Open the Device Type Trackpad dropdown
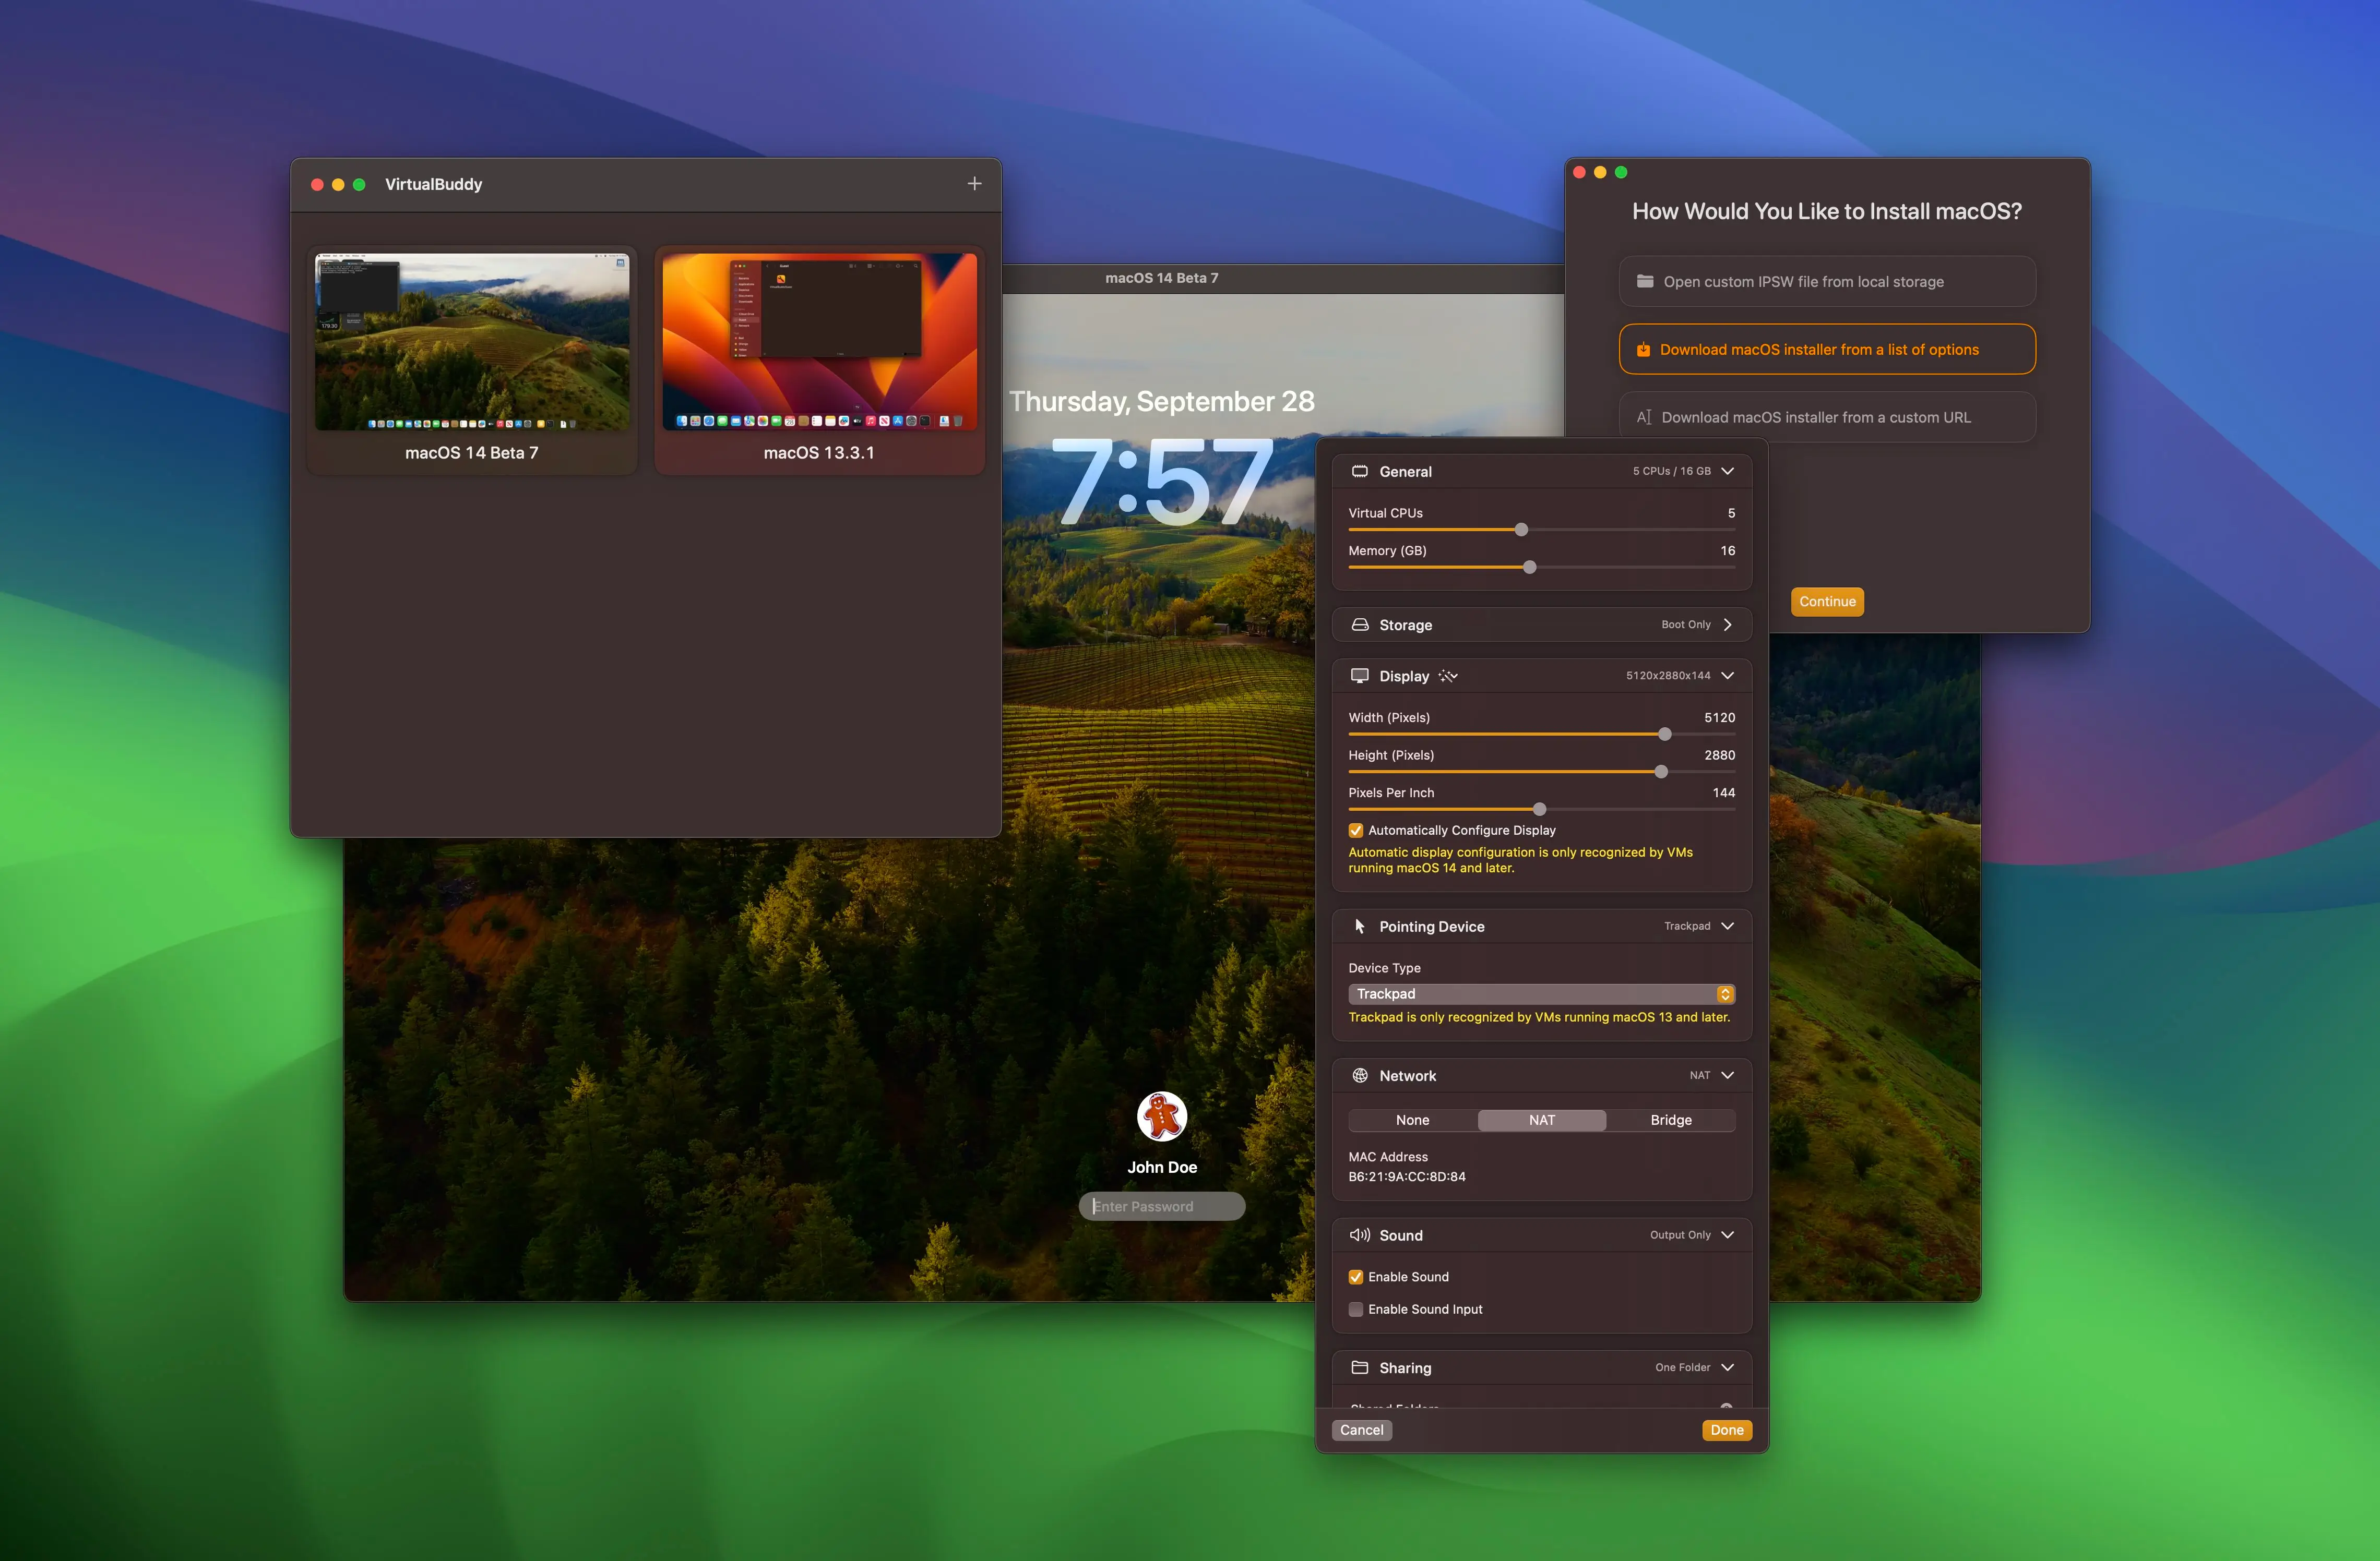The width and height of the screenshot is (2380, 1561). [1725, 993]
